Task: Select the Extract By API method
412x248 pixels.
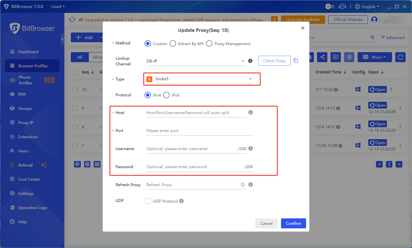Action: [173, 44]
